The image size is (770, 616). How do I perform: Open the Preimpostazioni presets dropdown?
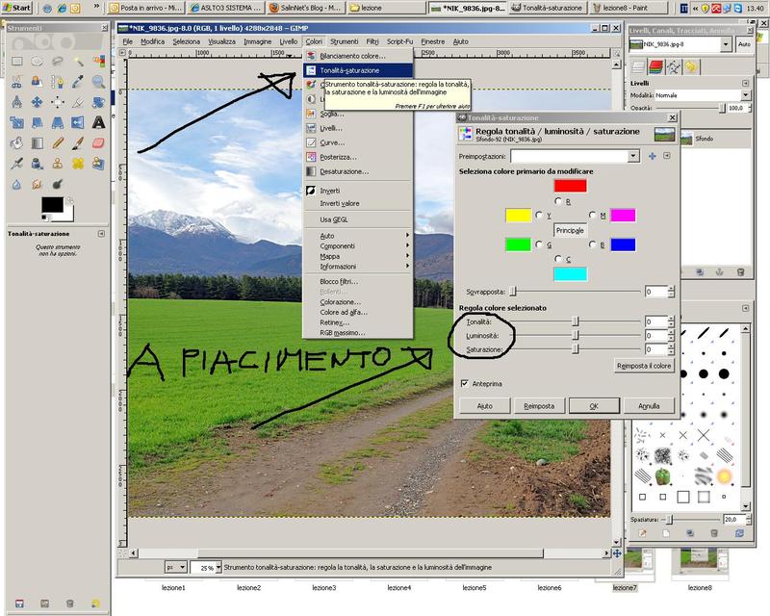pyautogui.click(x=632, y=156)
